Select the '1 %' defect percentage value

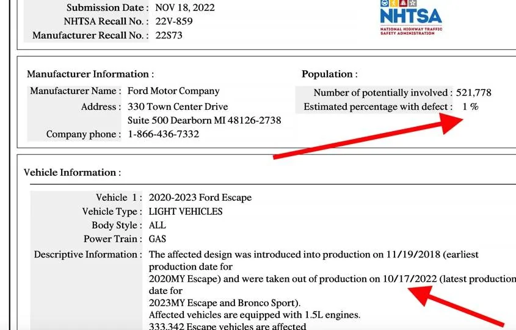click(470, 107)
